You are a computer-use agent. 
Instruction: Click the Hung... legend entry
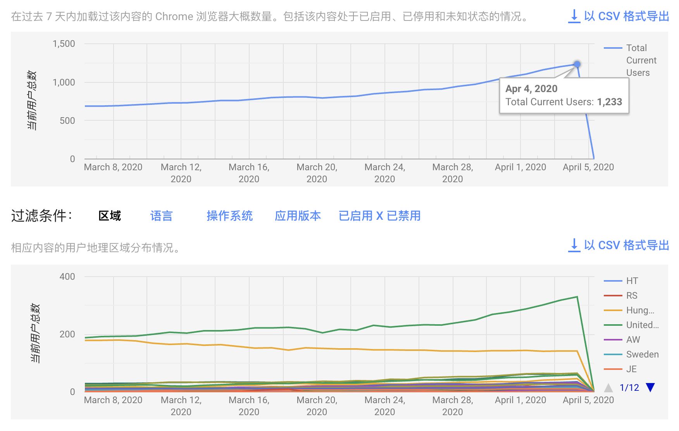tap(640, 310)
